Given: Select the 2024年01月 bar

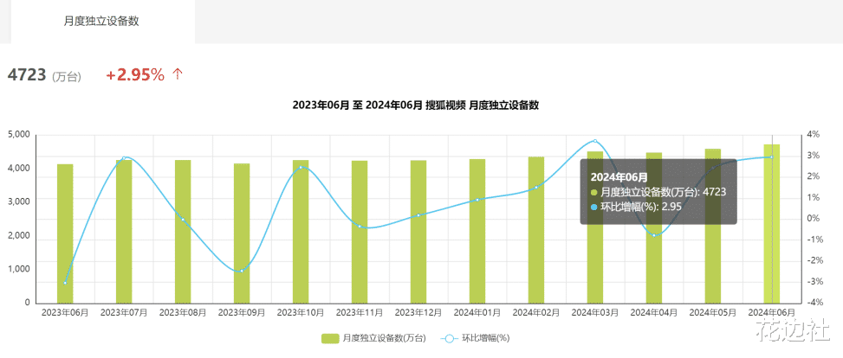Looking at the screenshot, I should 477,231.
